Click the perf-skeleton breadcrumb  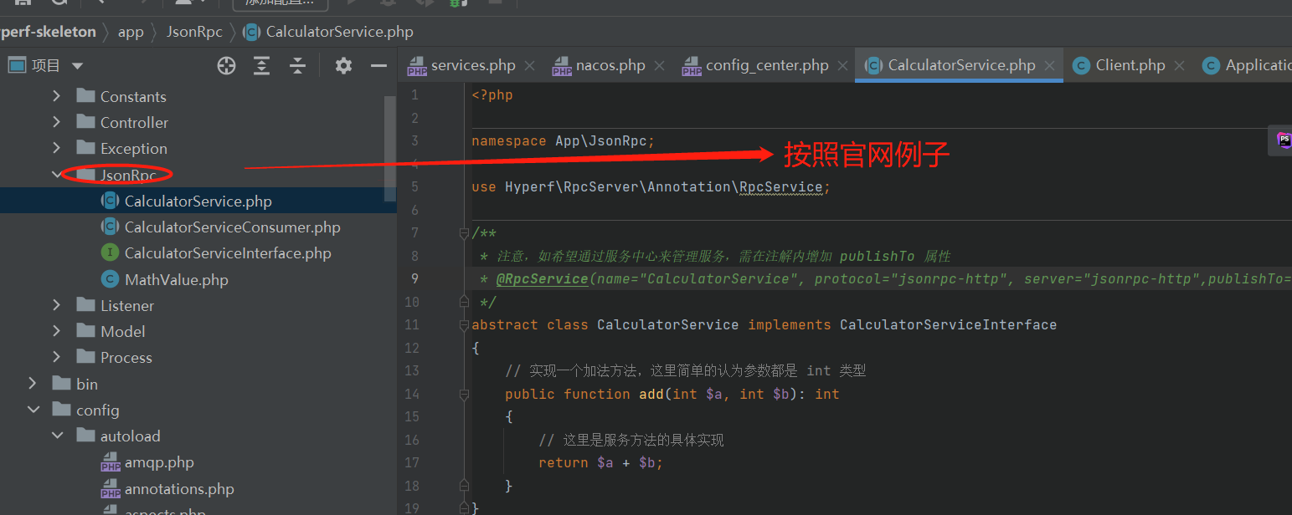tap(48, 32)
